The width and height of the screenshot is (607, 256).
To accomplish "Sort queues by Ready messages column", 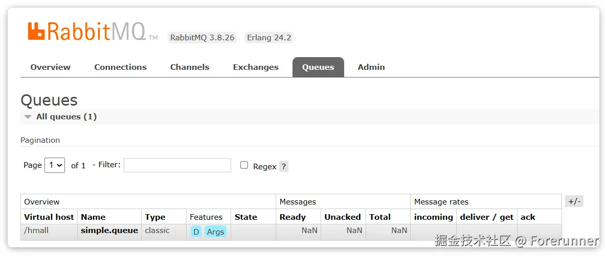I will pos(293,217).
